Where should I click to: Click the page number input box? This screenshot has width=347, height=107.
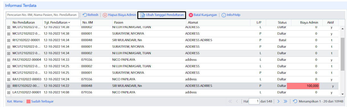click(x=254, y=101)
